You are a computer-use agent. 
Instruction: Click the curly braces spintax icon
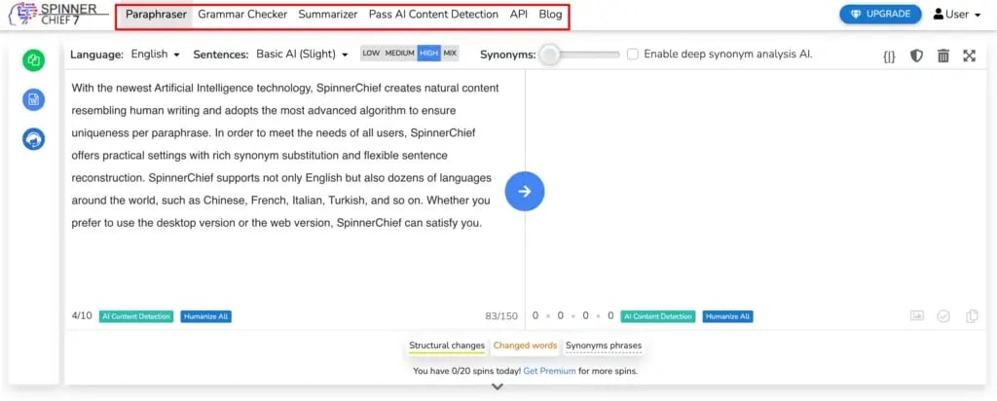coord(889,55)
